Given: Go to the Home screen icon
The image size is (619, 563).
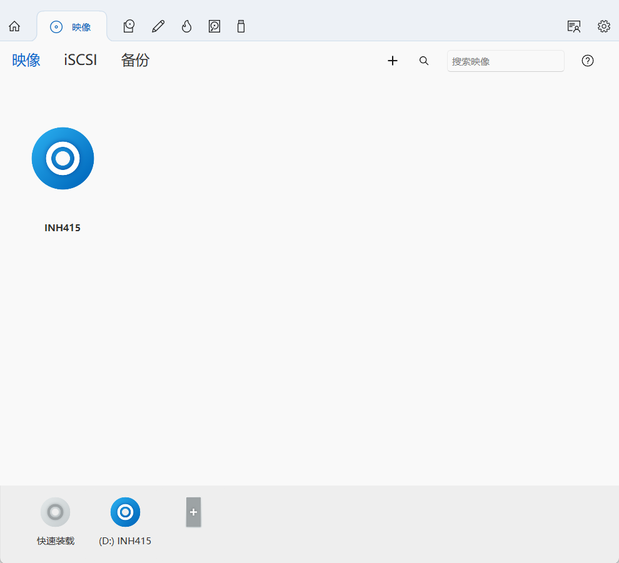Looking at the screenshot, I should (14, 26).
